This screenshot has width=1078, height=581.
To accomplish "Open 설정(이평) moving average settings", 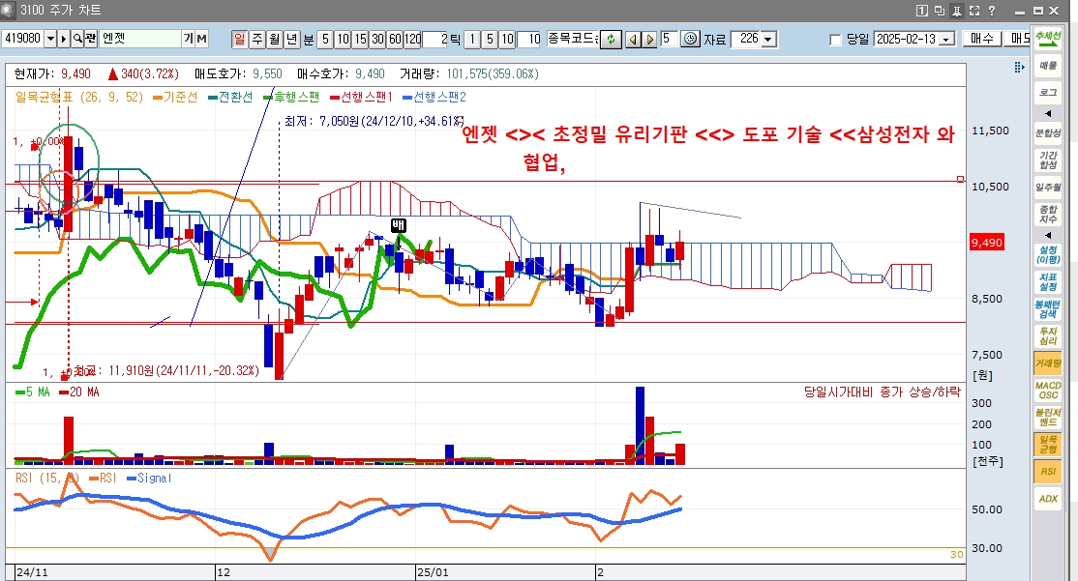I will pos(1048,255).
